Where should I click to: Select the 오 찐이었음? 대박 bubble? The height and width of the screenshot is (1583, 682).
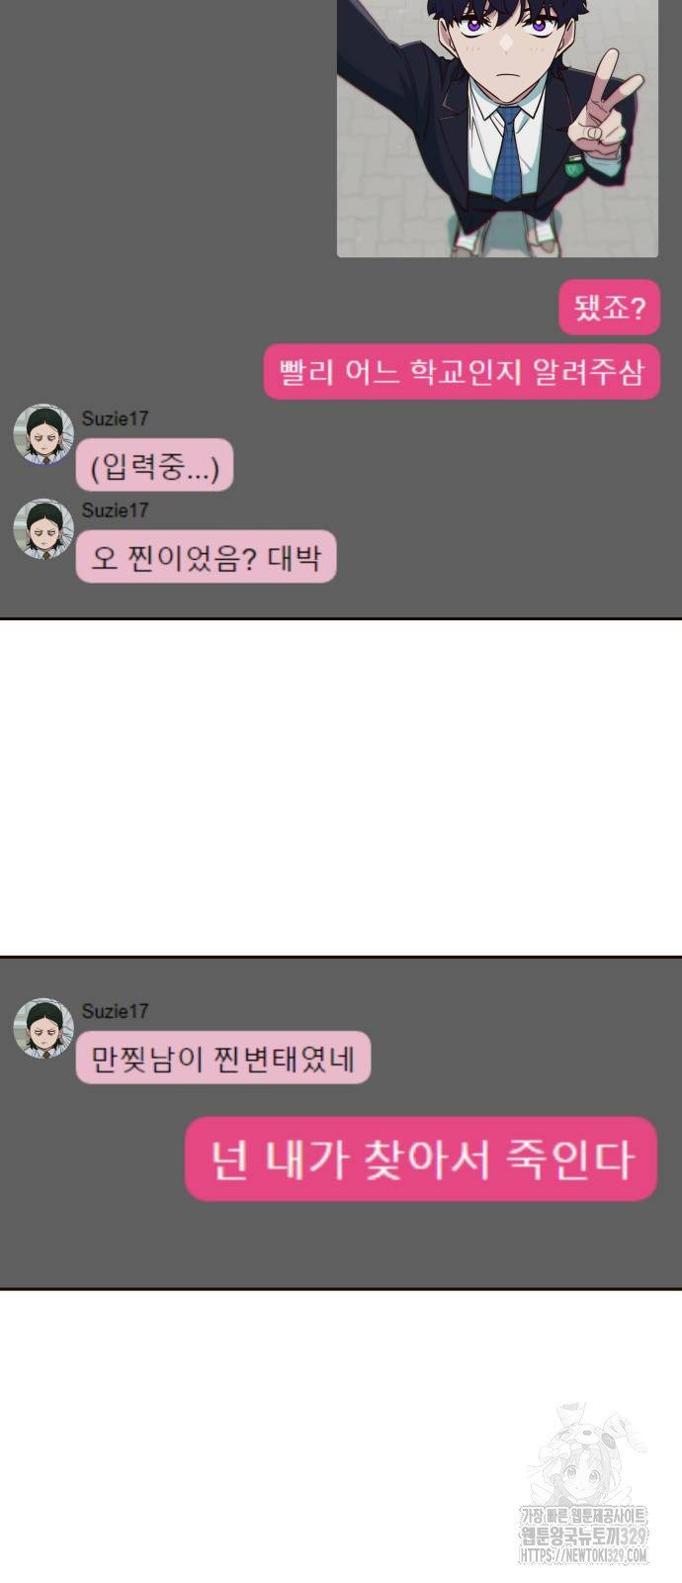coord(206,557)
